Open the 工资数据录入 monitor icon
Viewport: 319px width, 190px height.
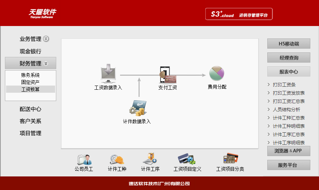tap(108, 75)
